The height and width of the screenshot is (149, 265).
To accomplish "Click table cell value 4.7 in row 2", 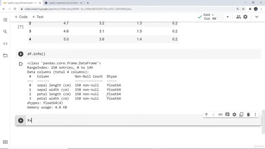I will (66, 23).
